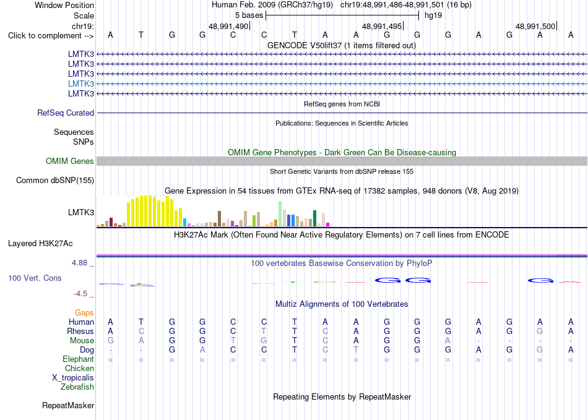Select the Mouse species label
Screen dimensions: 588x420
[x=82, y=341]
